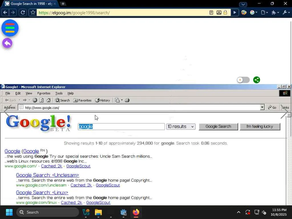Click the IE Stop button

[x=35, y=100]
